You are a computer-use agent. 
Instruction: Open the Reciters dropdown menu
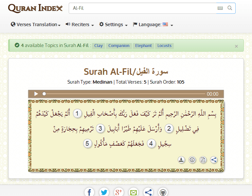point(80,24)
